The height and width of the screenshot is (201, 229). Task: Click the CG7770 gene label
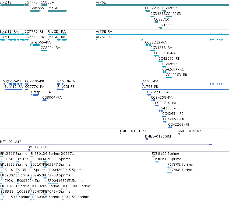pyautogui.click(x=31, y=2)
